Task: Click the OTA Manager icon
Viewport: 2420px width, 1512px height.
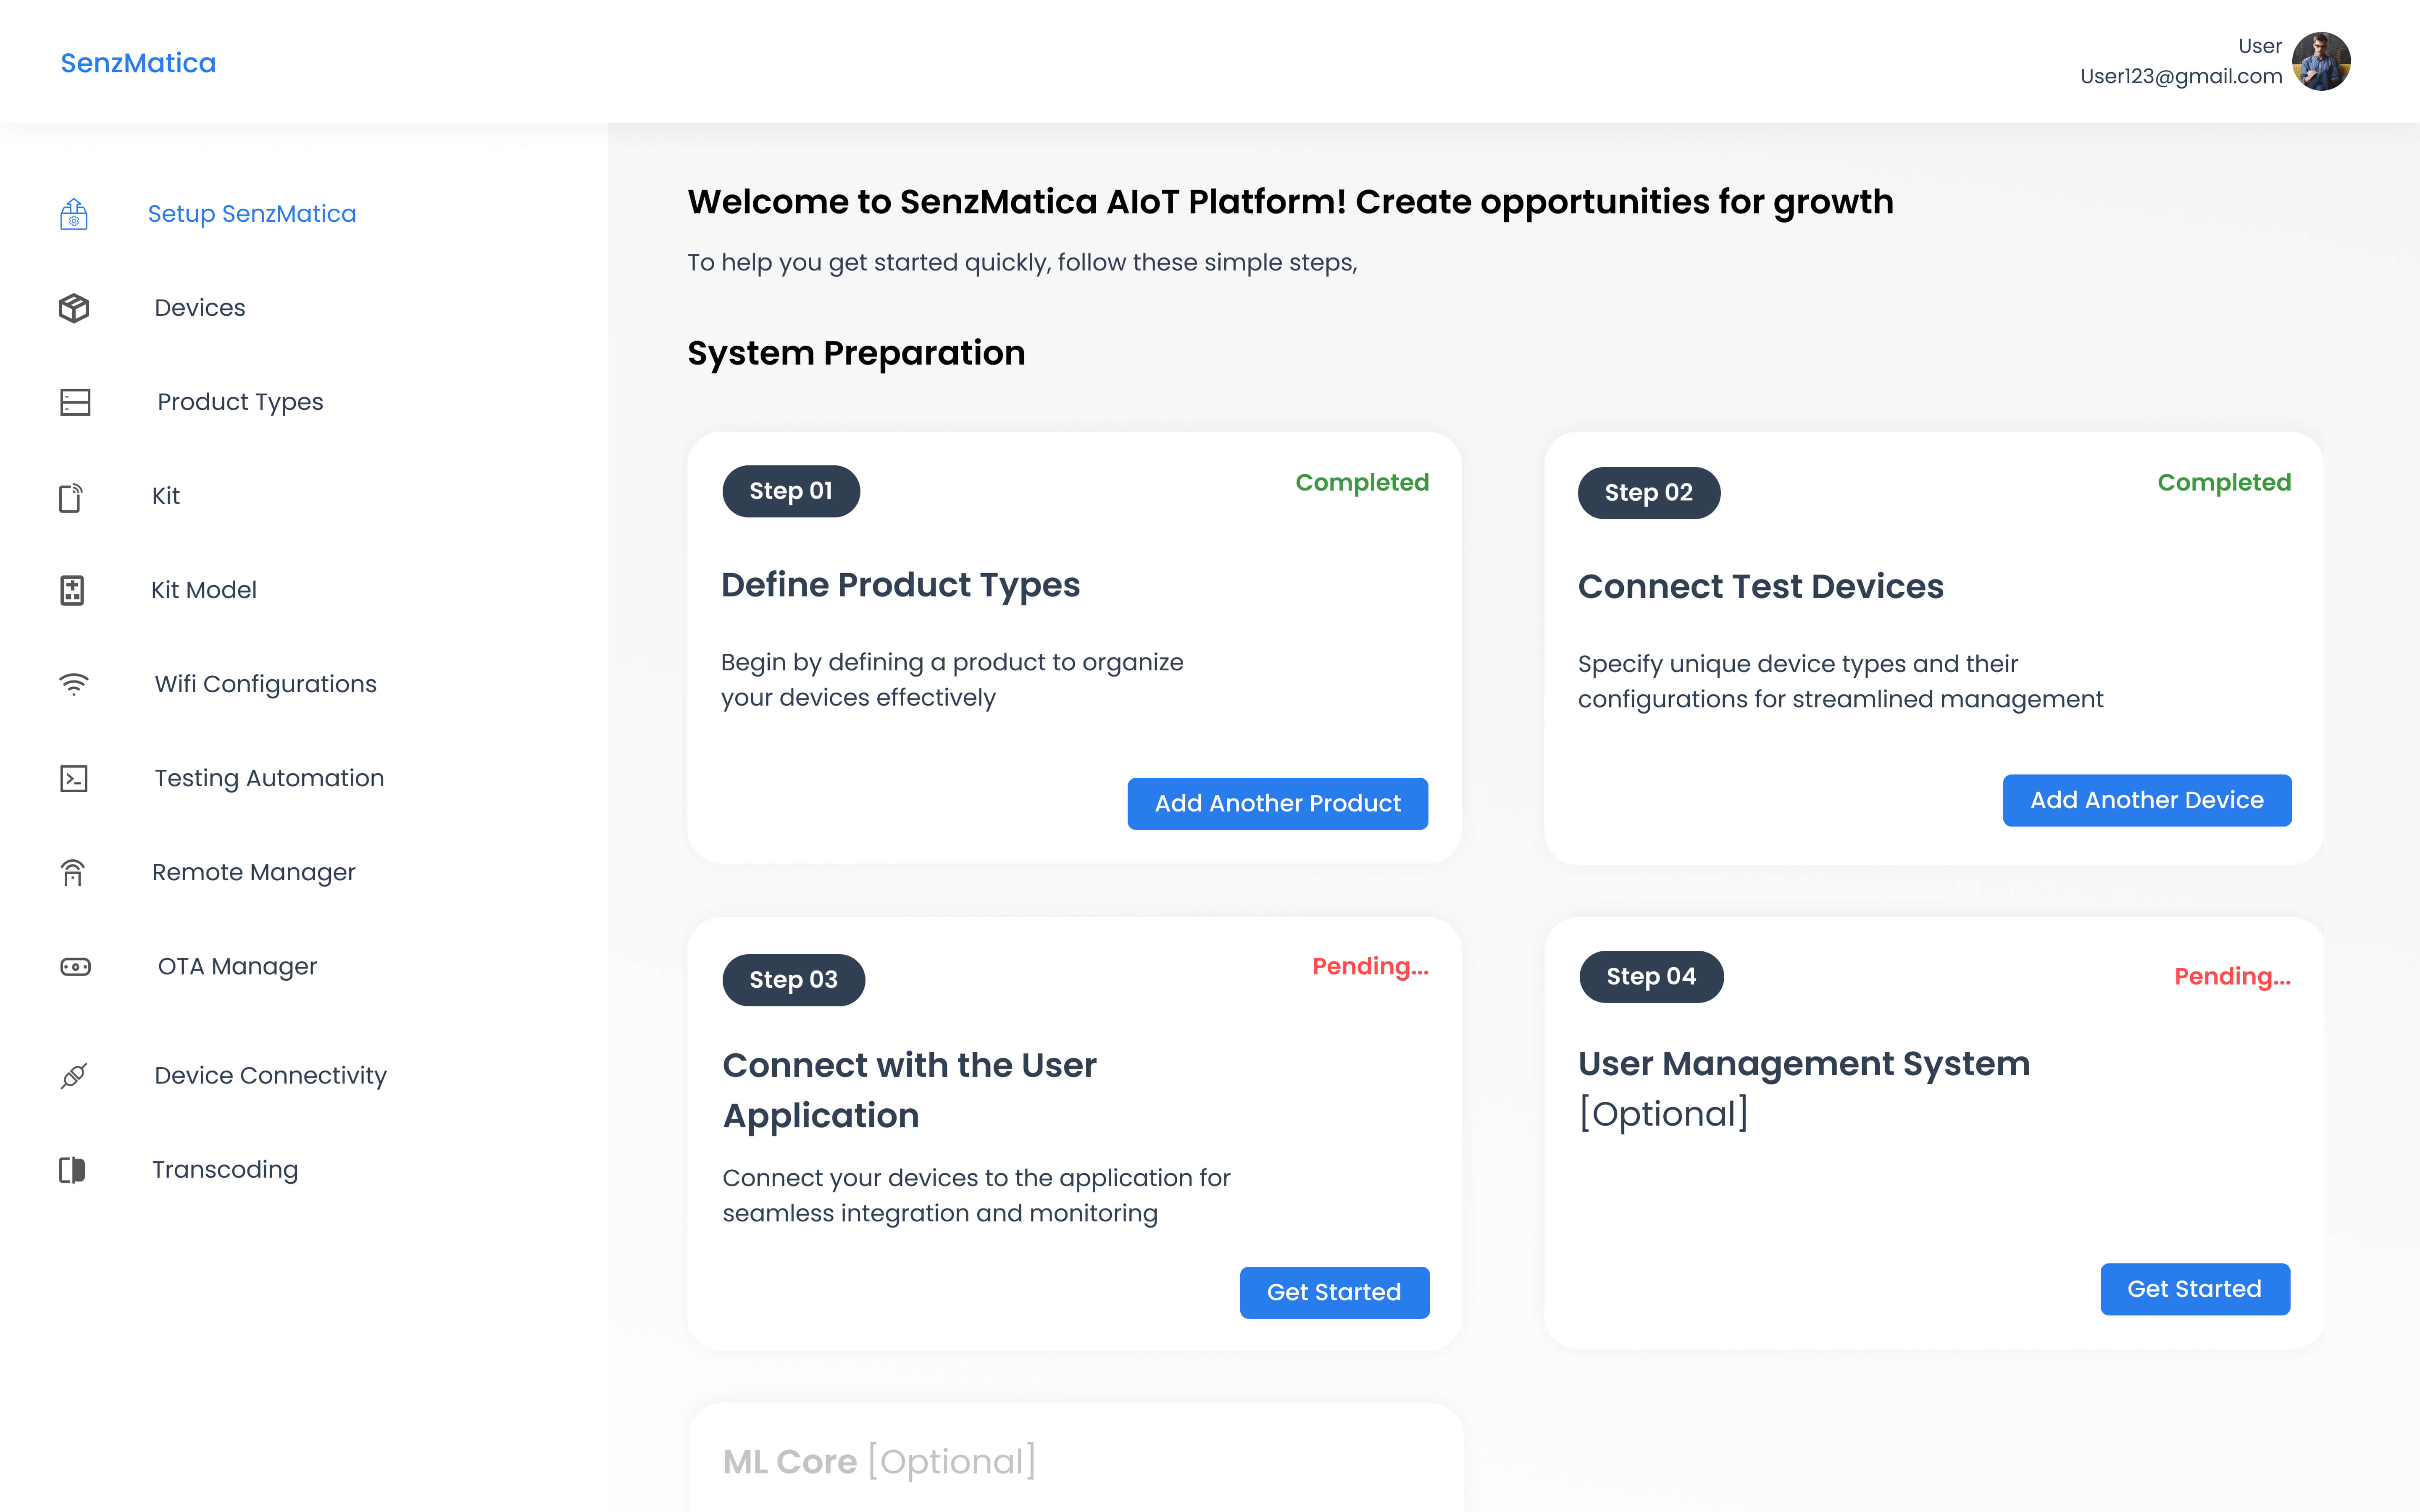Action: tap(75, 967)
